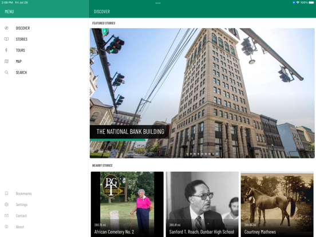Click the Stories open-book icon

pos(6,39)
